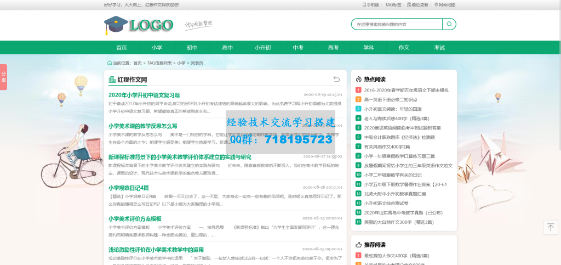The height and width of the screenshot is (265, 561).
Task: Click the graduation cap LOGO image
Action: [x=139, y=25]
